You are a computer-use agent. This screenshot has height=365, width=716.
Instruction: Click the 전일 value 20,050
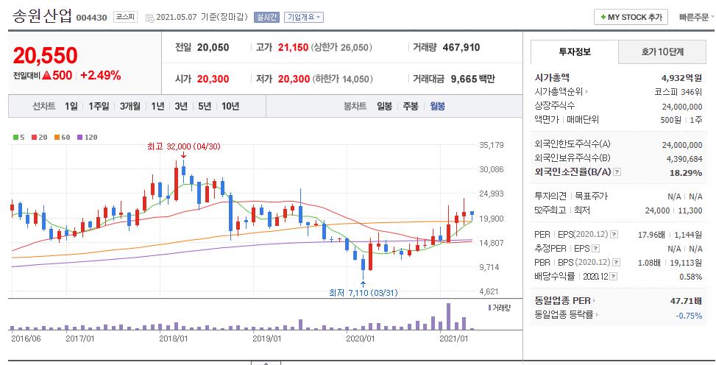tap(213, 47)
